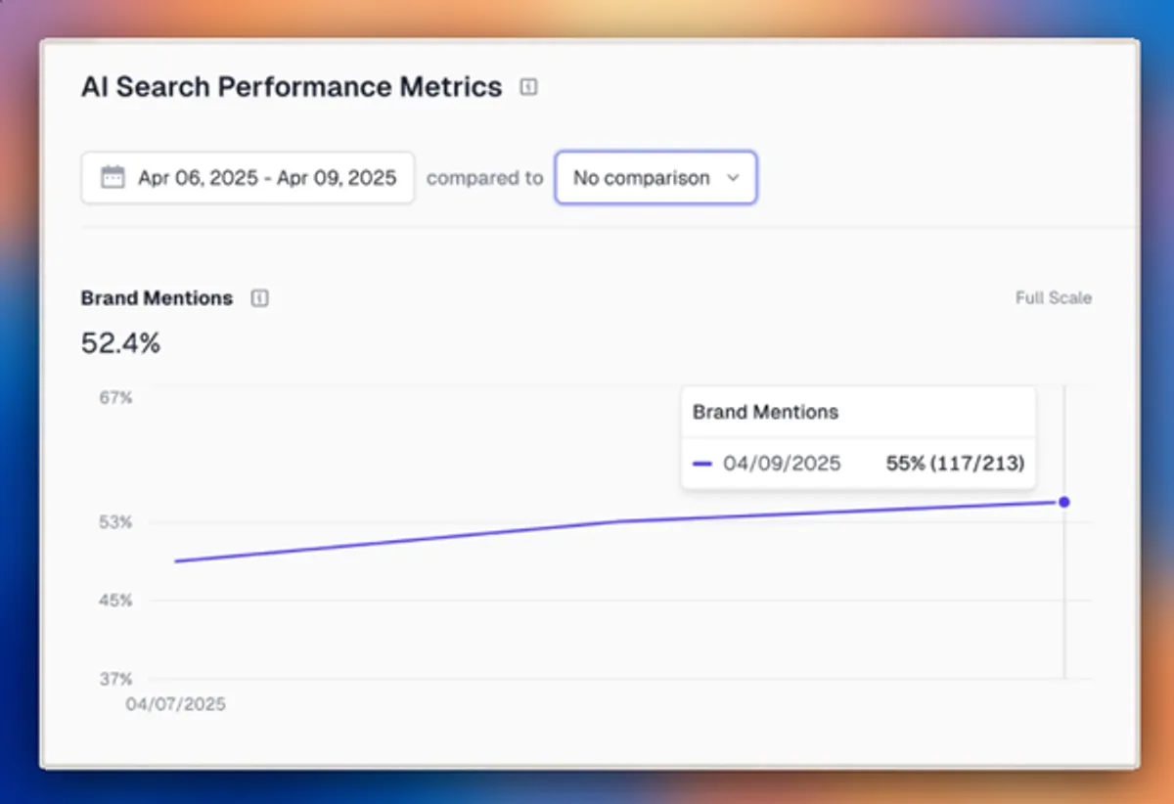Click the highlighted data point on chart line
The height and width of the screenshot is (804, 1174).
1064,502
